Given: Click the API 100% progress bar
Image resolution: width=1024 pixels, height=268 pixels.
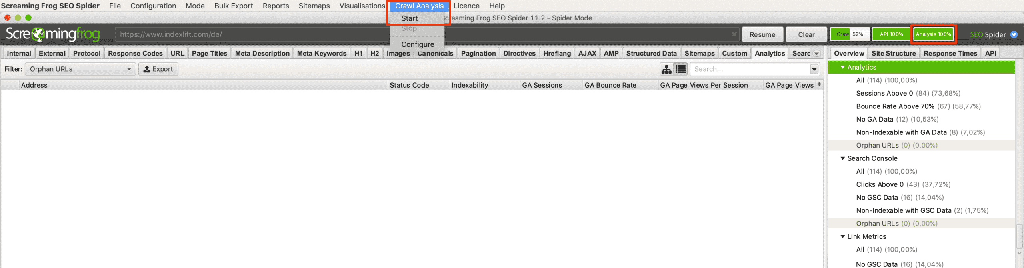Looking at the screenshot, I should [892, 34].
